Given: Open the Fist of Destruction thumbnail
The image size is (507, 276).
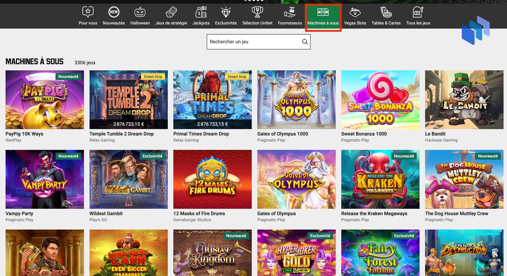Looking at the screenshot, I should (x=464, y=253).
